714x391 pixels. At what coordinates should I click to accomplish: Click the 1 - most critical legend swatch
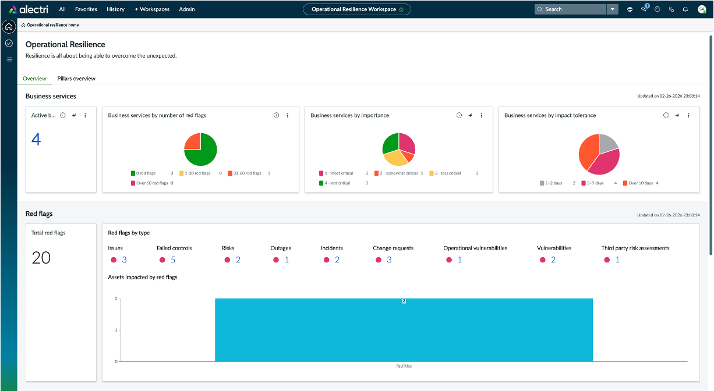coord(321,173)
